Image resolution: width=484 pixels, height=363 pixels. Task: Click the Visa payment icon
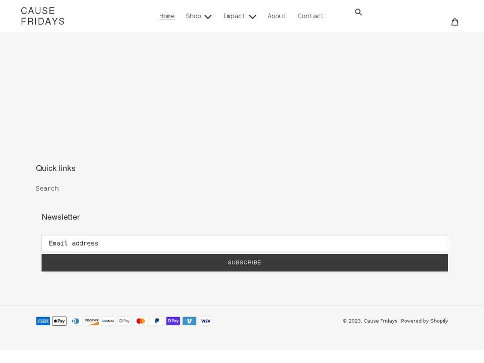(x=206, y=321)
